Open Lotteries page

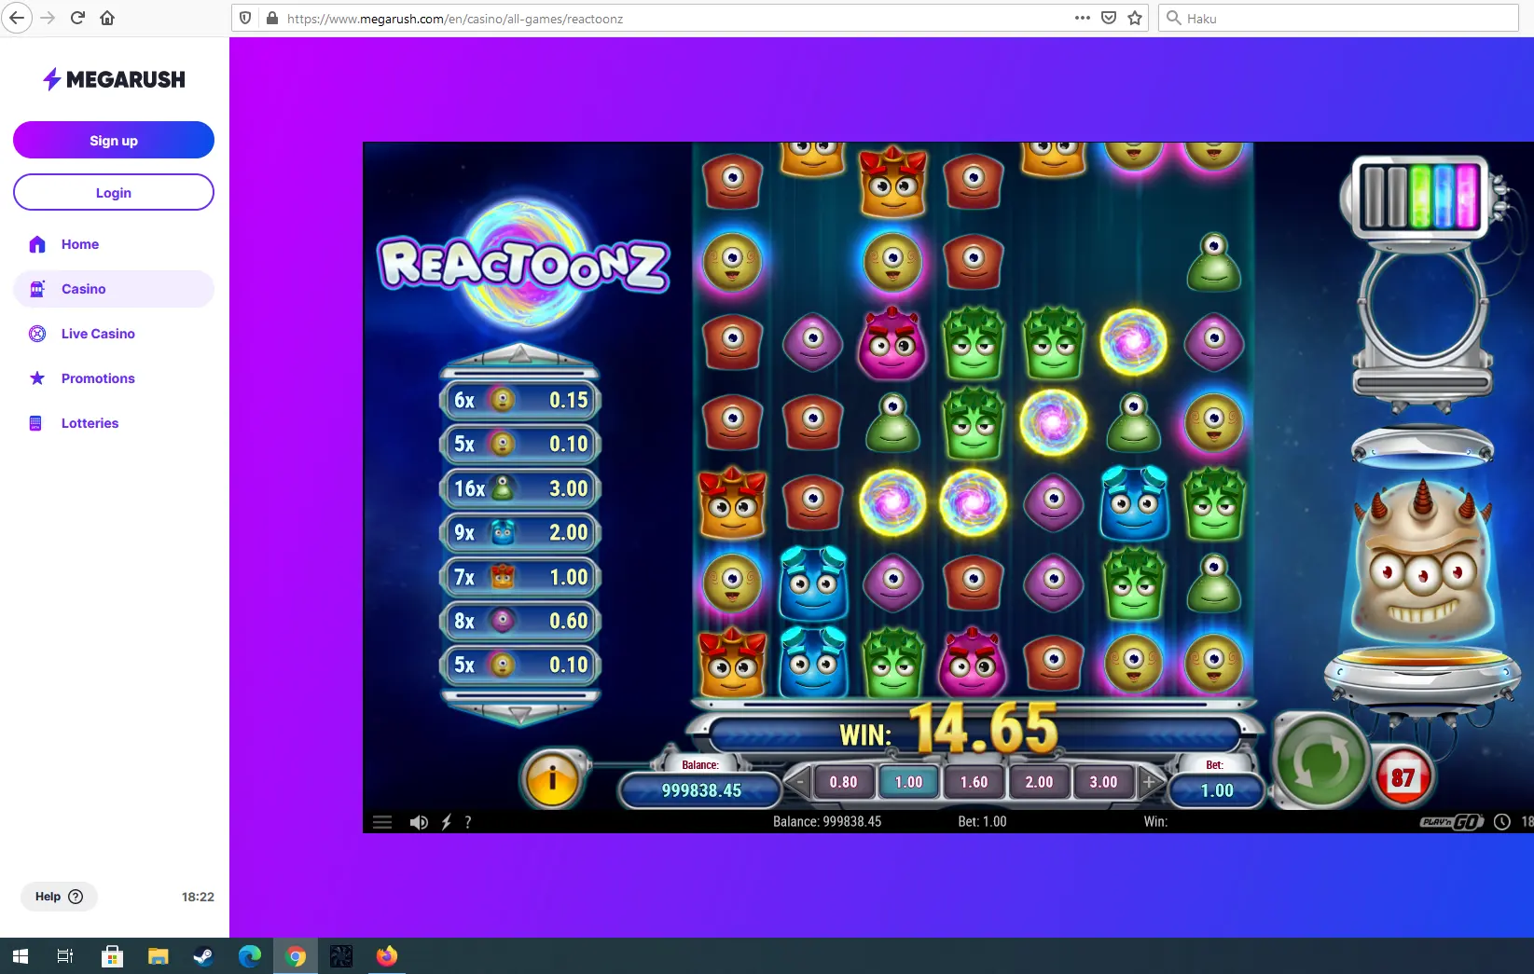coord(114,423)
